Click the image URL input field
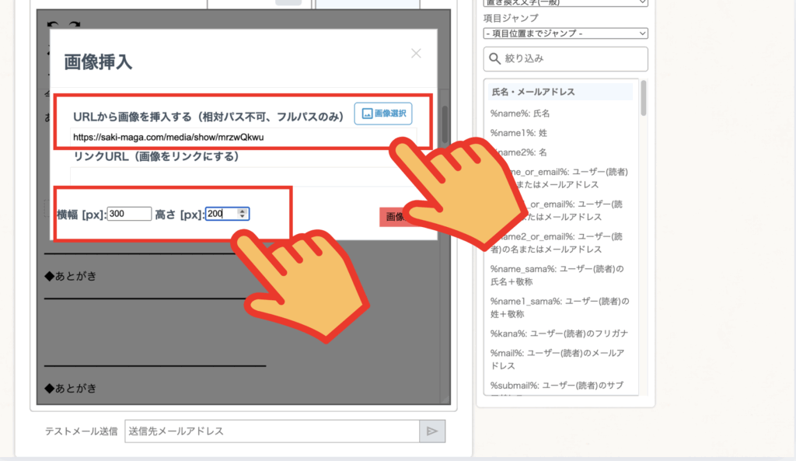This screenshot has width=796, height=461. pyautogui.click(x=233, y=137)
